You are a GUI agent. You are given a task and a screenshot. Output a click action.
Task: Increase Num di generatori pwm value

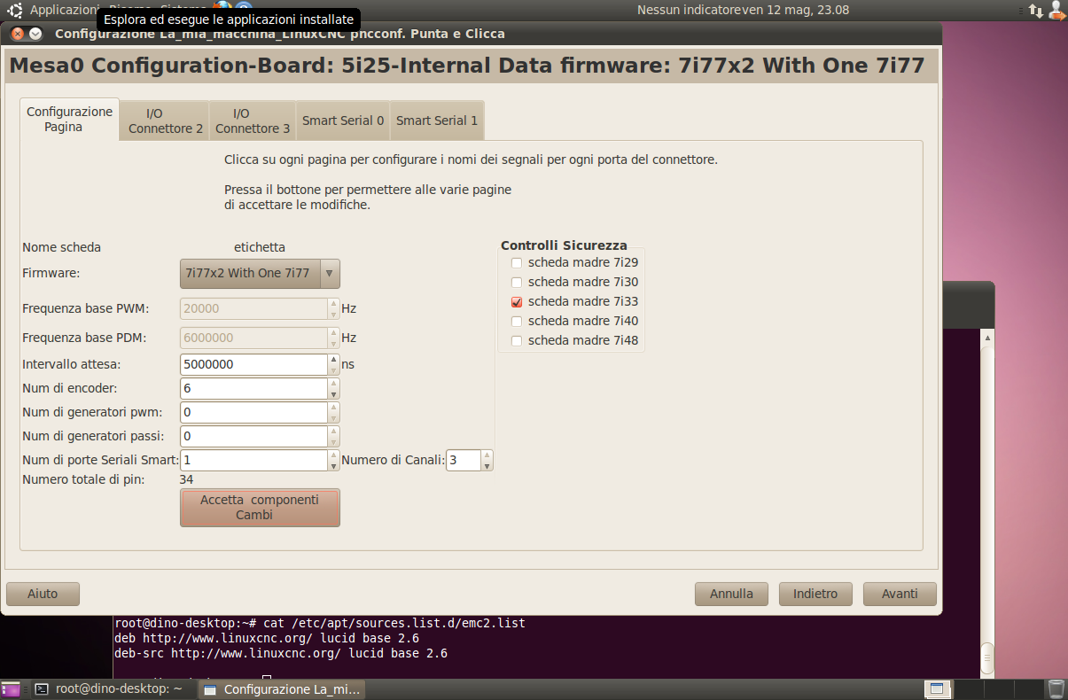(x=334, y=407)
